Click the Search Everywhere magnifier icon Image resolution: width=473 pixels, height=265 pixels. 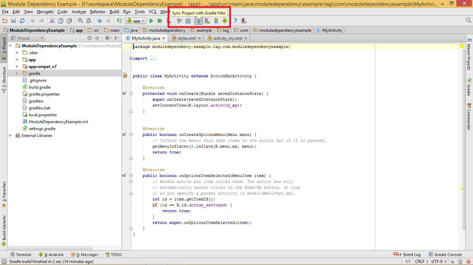coord(468,20)
